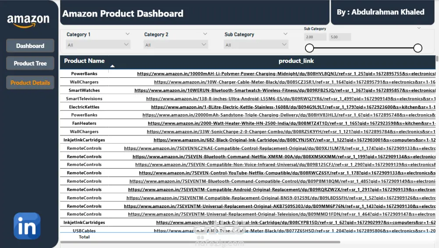This screenshot has width=439, height=248.
Task: Open the 805-Black-Original-Ink-Cartridge link
Action: tap(296, 223)
